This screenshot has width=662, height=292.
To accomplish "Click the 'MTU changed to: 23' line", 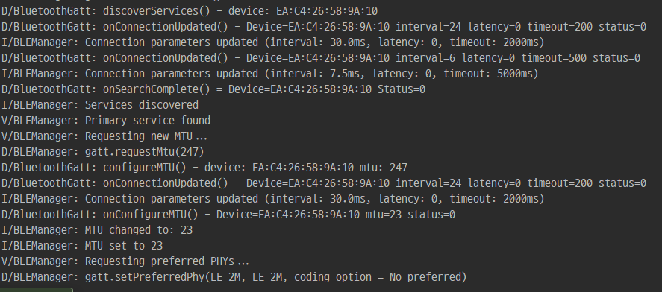I will click(97, 230).
